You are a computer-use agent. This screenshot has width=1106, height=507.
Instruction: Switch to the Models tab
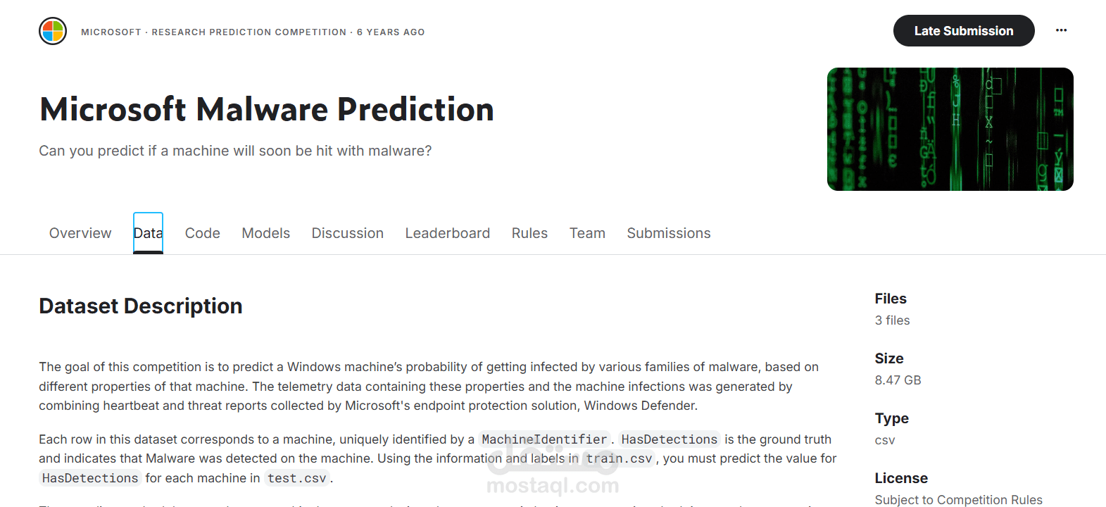265,233
